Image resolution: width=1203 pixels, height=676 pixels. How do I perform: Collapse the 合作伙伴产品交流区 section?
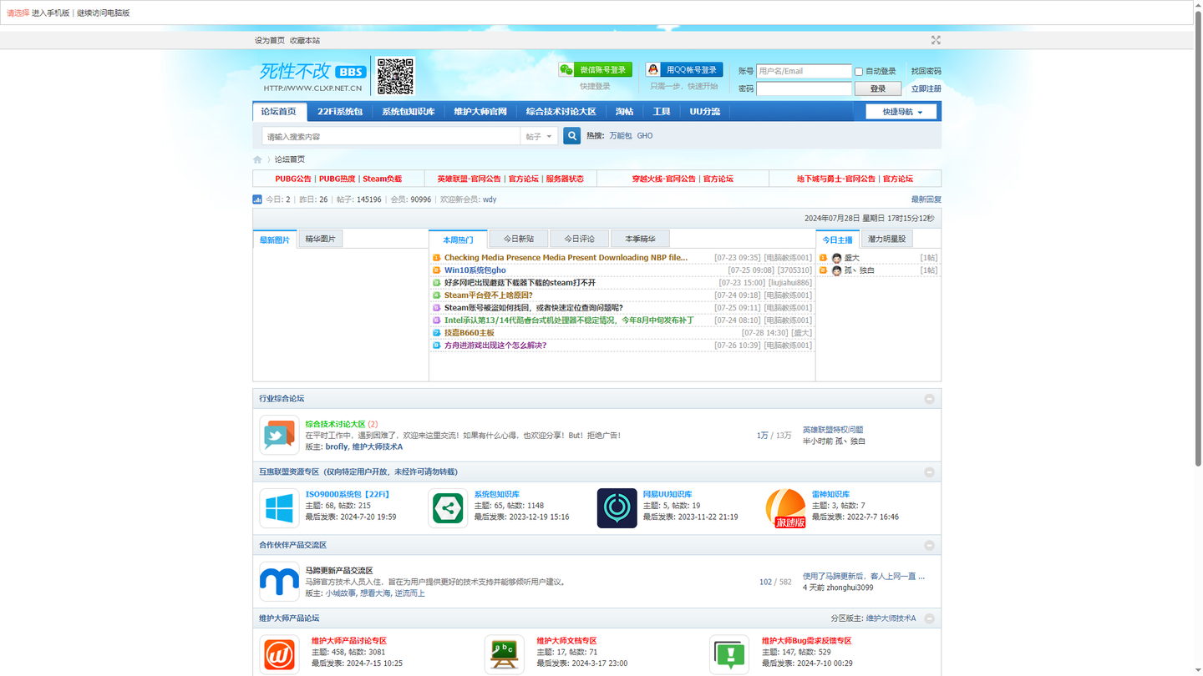(x=929, y=546)
